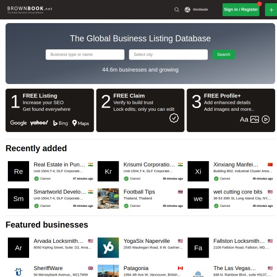Click the India flag beside Krisumi Corporatio...

(181, 164)
